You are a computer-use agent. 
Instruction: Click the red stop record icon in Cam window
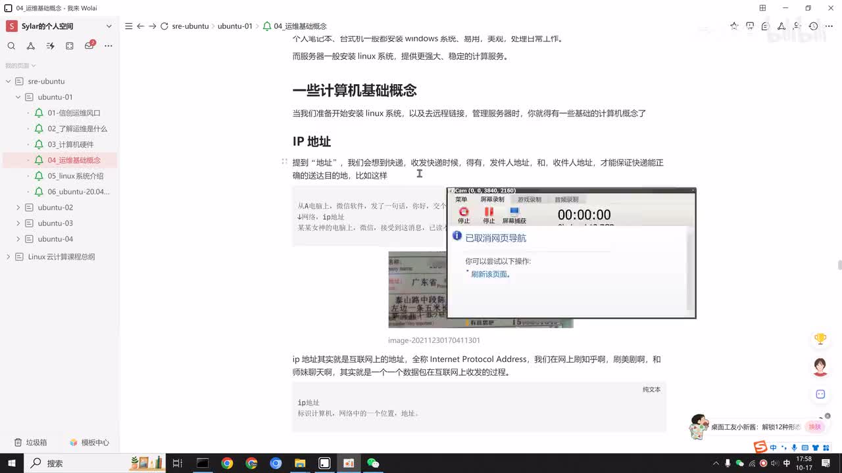464,212
